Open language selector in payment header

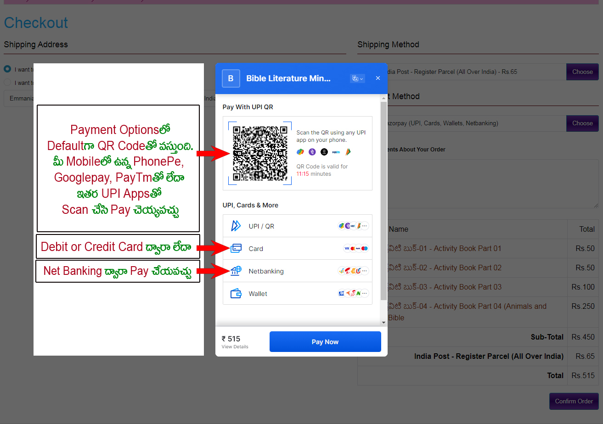[x=357, y=78]
